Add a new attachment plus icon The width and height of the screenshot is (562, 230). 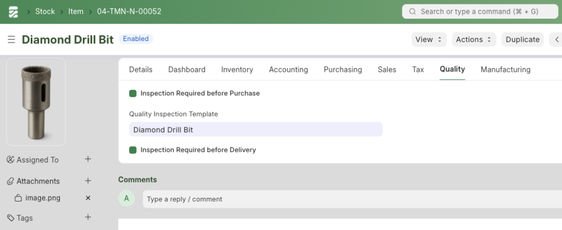click(x=88, y=181)
